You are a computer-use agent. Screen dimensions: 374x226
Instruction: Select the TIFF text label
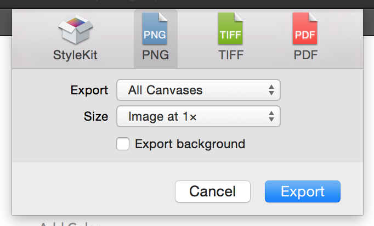pos(230,55)
